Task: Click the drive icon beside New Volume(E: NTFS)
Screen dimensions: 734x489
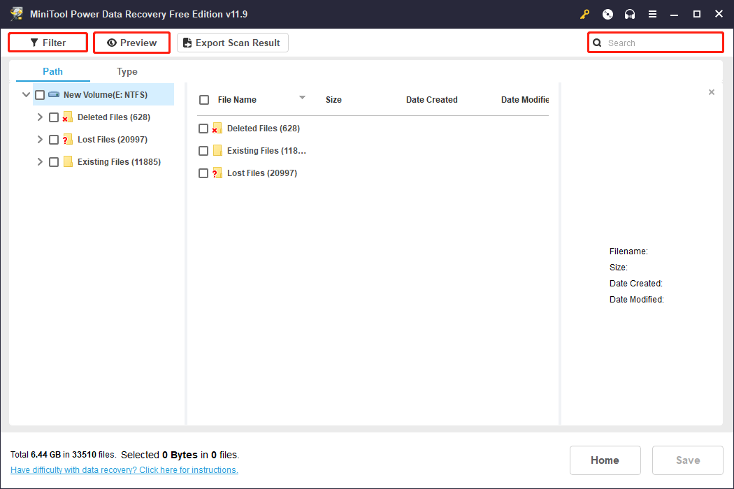Action: point(54,94)
